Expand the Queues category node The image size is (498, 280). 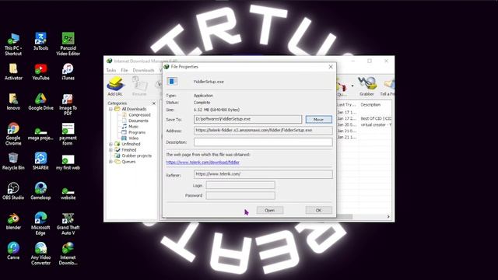click(x=110, y=162)
